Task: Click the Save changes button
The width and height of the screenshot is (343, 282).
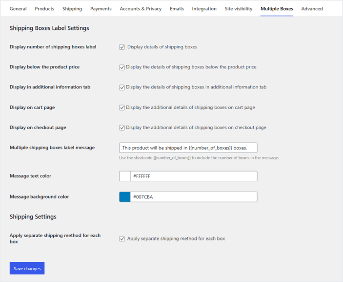Action: click(27, 268)
